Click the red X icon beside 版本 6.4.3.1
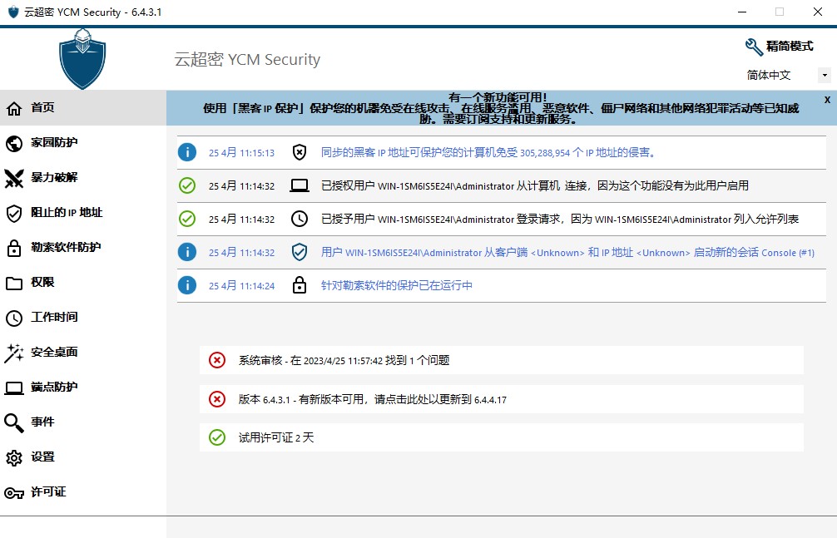Viewport: 837px width, 538px height. [x=216, y=399]
